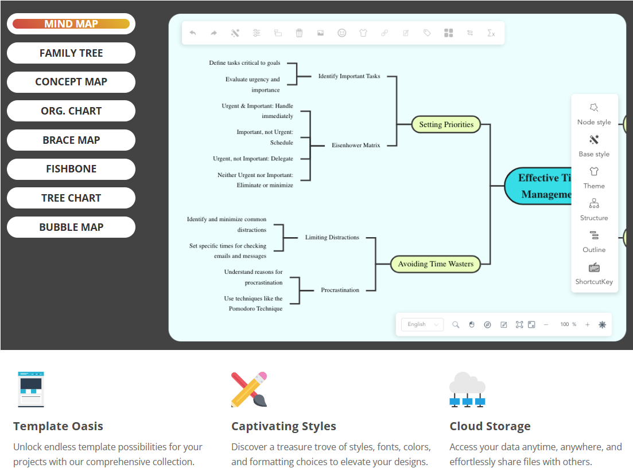Redo the last action
Screen dimensions: 633x476
(213, 33)
